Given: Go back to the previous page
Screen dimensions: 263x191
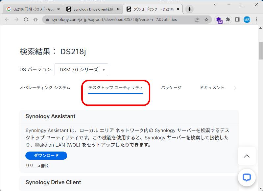Looking at the screenshot, I should coord(7,20).
